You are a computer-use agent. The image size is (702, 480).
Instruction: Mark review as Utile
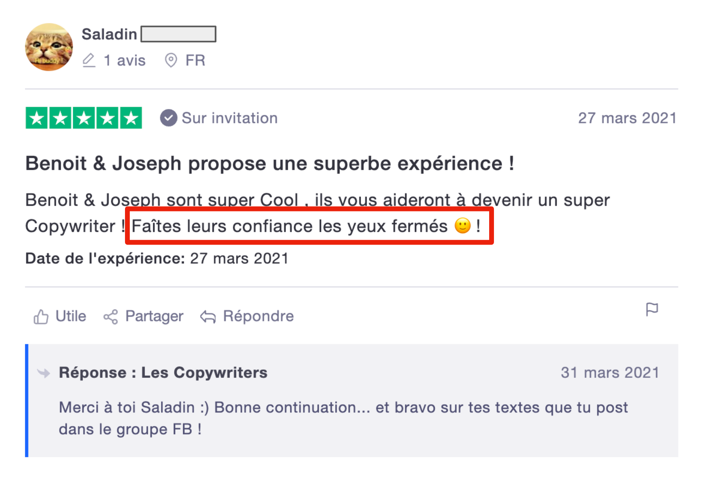[71, 316]
